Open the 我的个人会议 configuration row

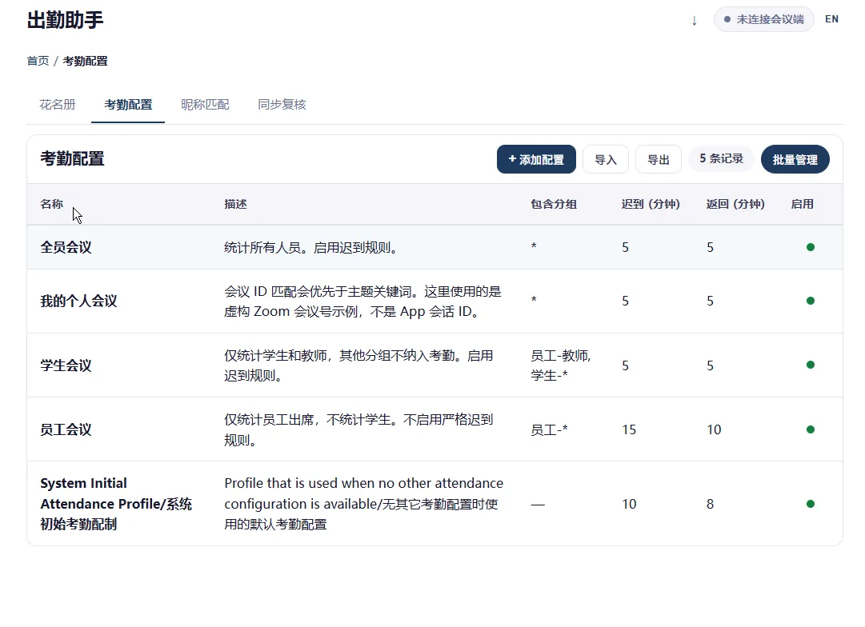pos(435,301)
